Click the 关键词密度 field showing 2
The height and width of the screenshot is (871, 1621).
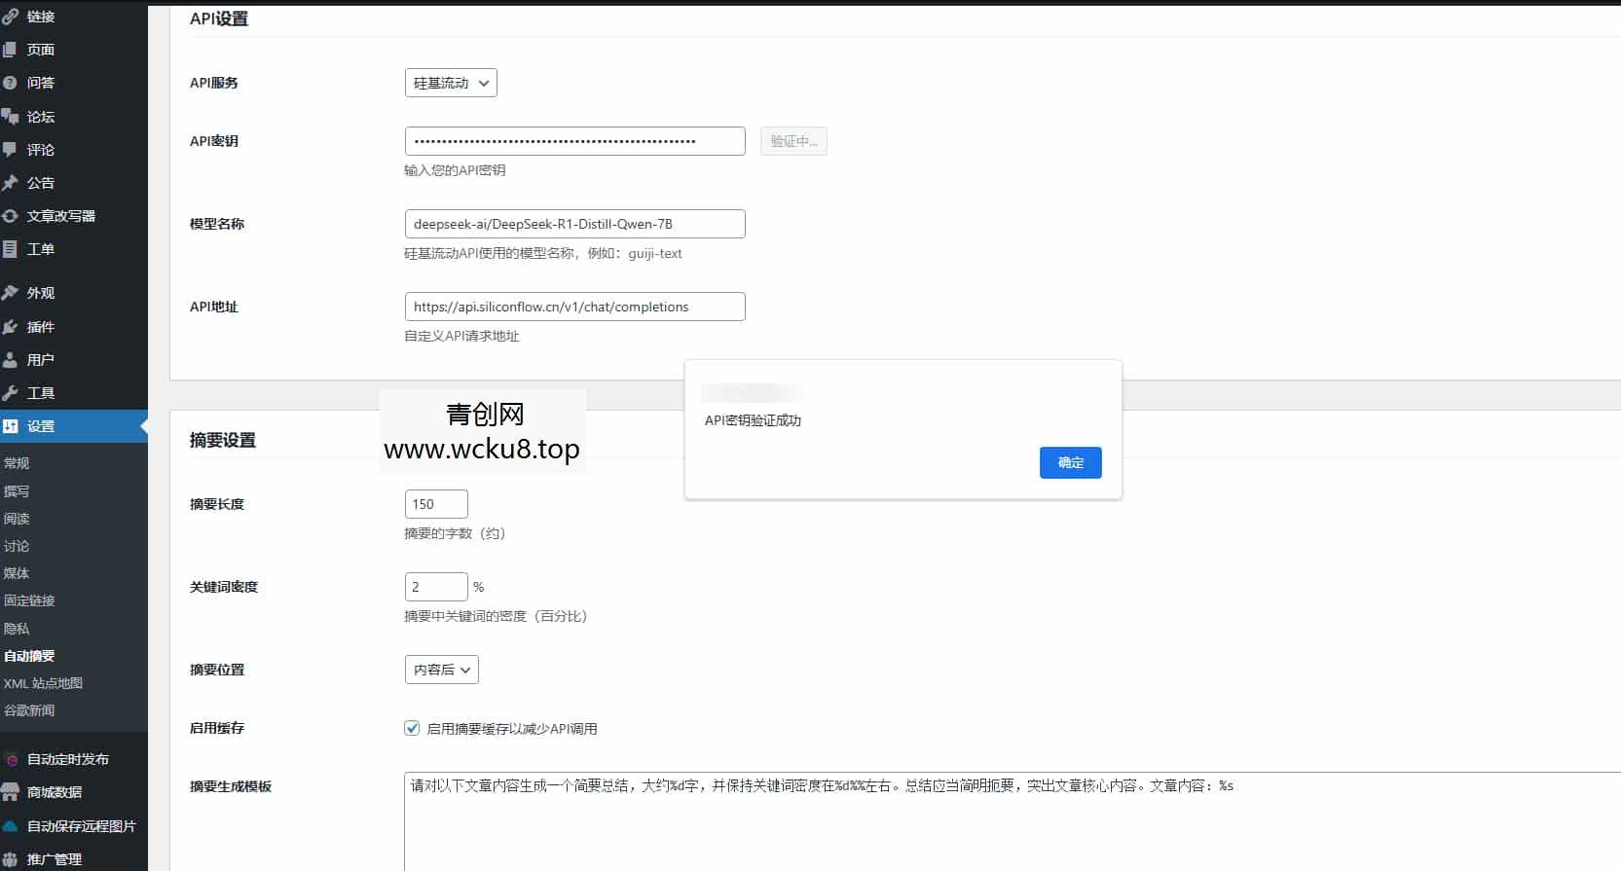[x=436, y=587]
